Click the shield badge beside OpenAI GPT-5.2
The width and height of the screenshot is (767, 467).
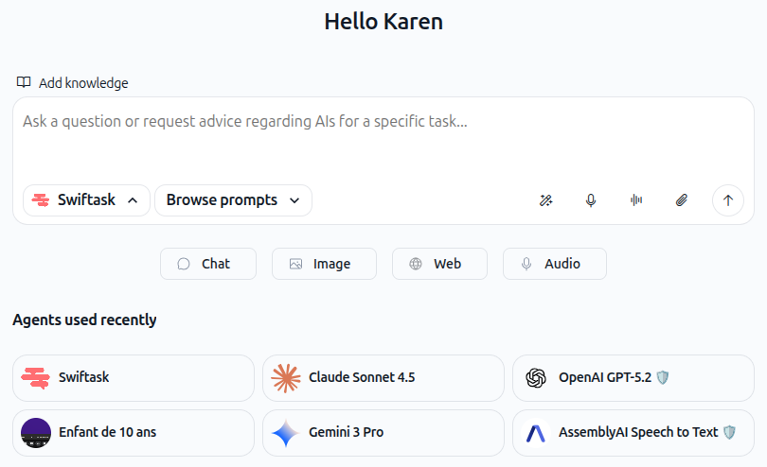click(662, 377)
